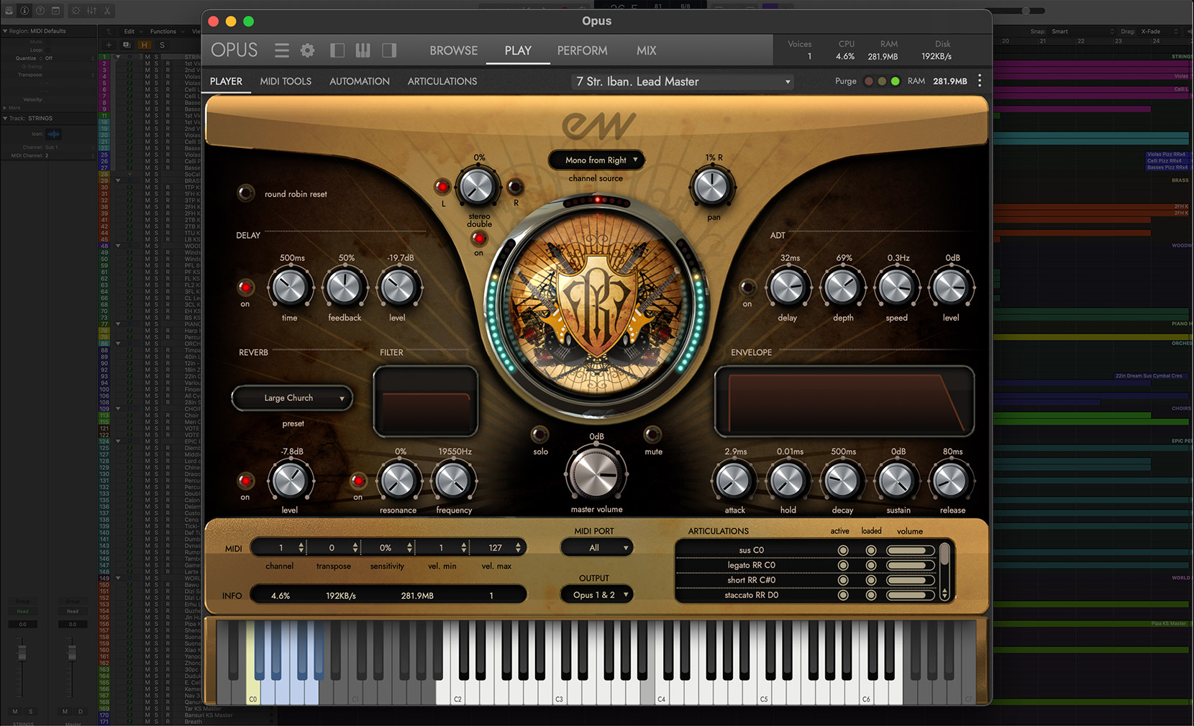The width and height of the screenshot is (1194, 726).
Task: Select stereo double R channel LED
Action: click(x=515, y=187)
